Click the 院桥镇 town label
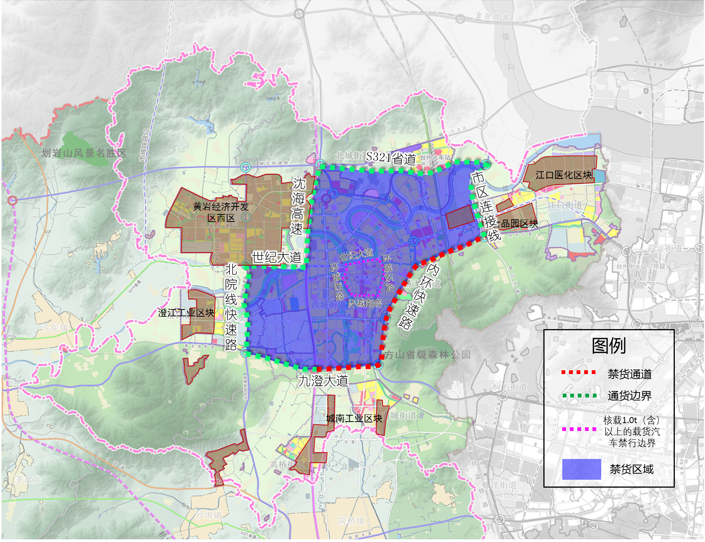Screen dimensions: 705x542 (x=352, y=521)
